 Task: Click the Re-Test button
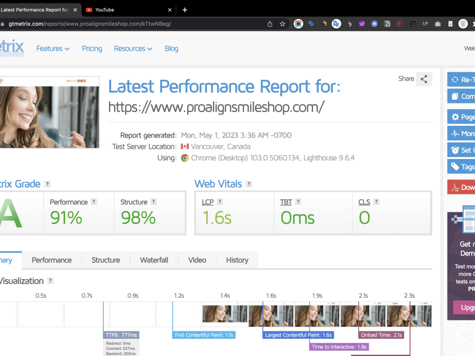(x=461, y=80)
